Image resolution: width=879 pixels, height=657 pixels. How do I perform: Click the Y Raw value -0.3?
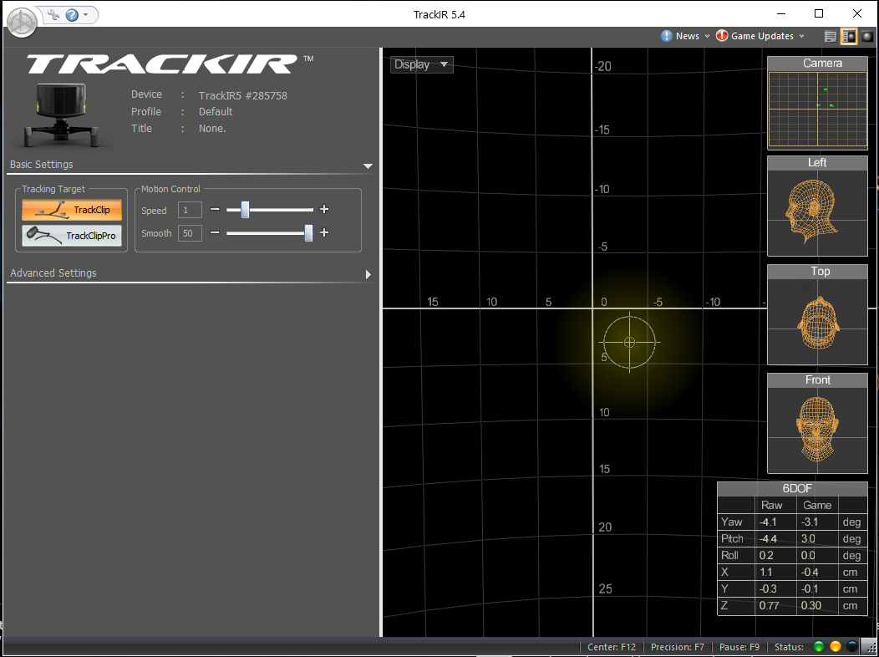pos(767,589)
